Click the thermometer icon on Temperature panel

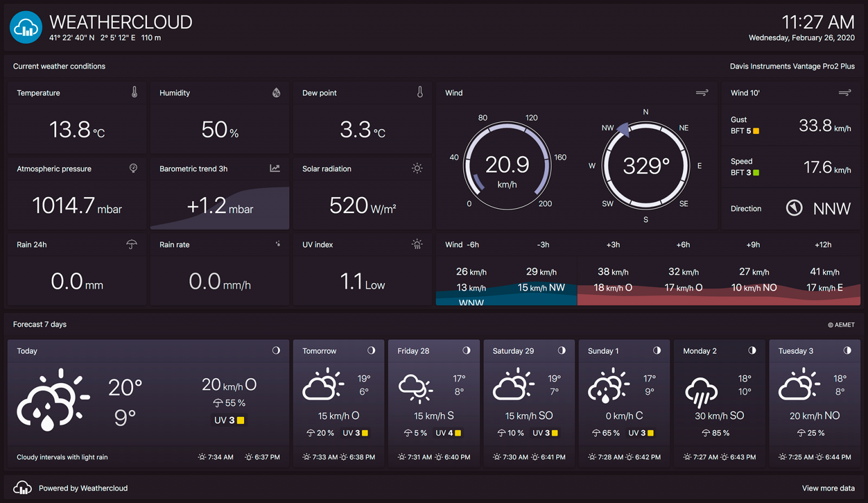[x=134, y=92]
